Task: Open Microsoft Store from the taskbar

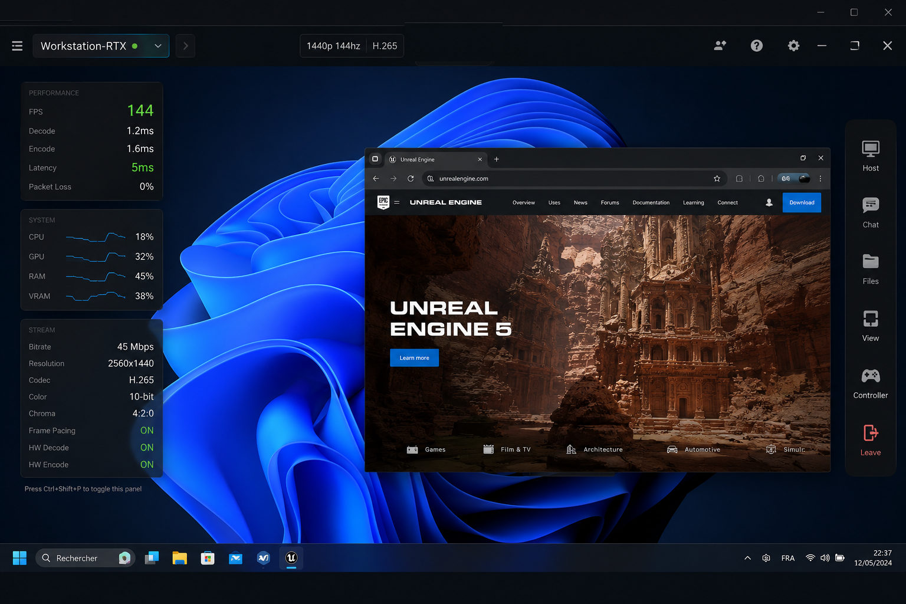Action: pyautogui.click(x=208, y=558)
